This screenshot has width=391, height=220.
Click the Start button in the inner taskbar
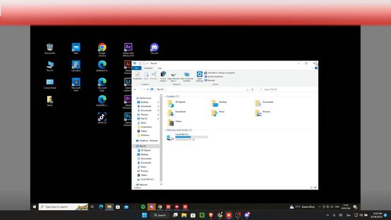pyautogui.click(x=34, y=207)
